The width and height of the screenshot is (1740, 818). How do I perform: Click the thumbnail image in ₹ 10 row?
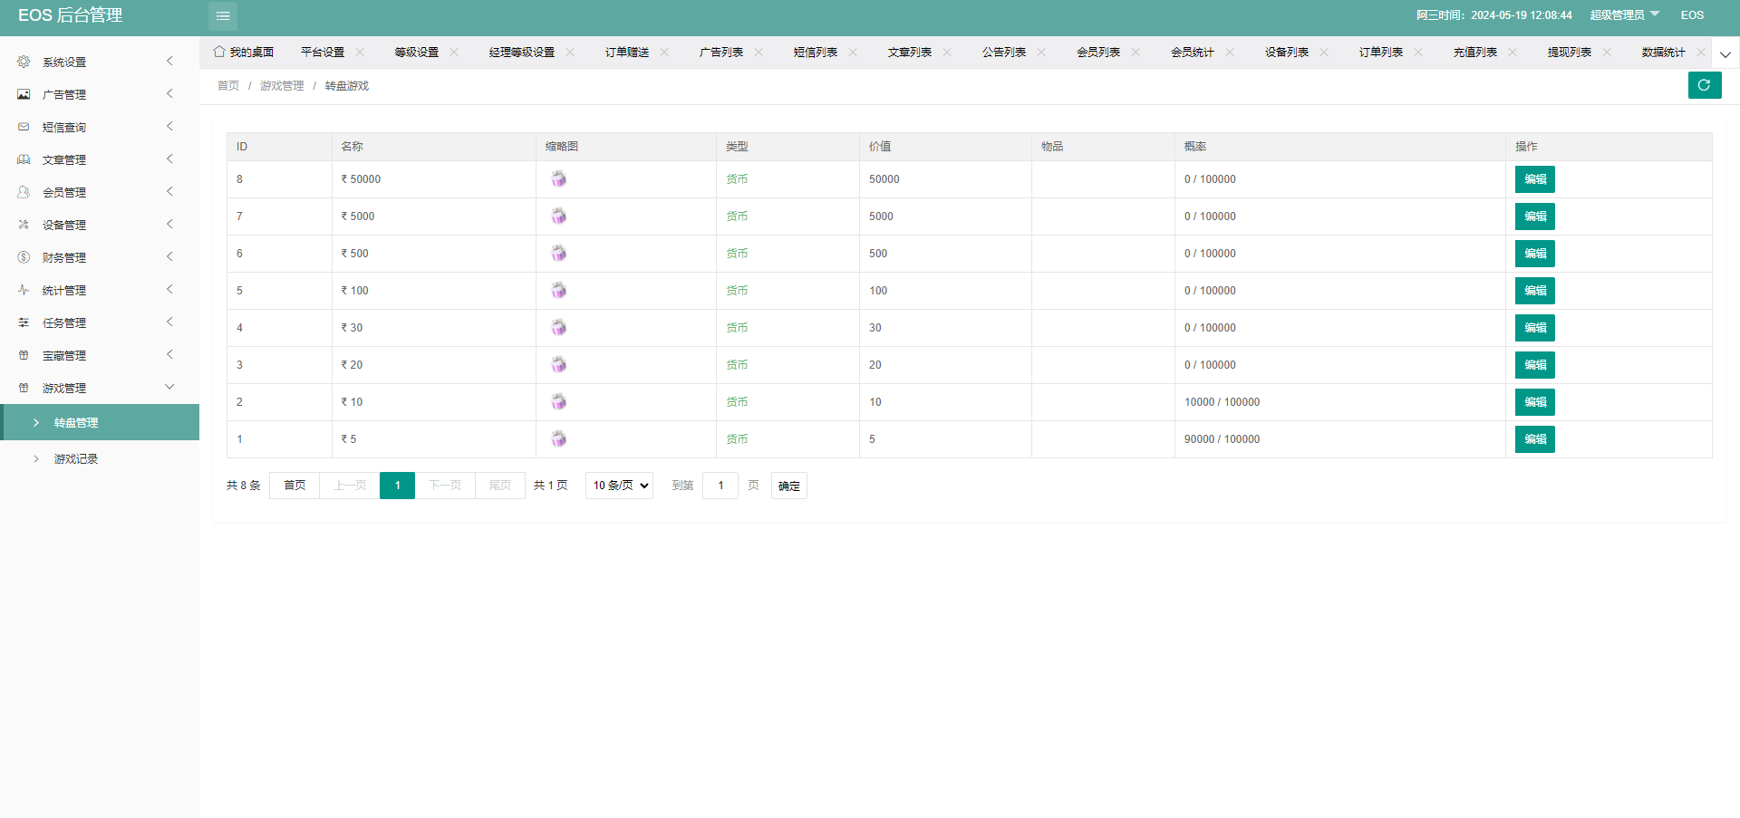559,402
